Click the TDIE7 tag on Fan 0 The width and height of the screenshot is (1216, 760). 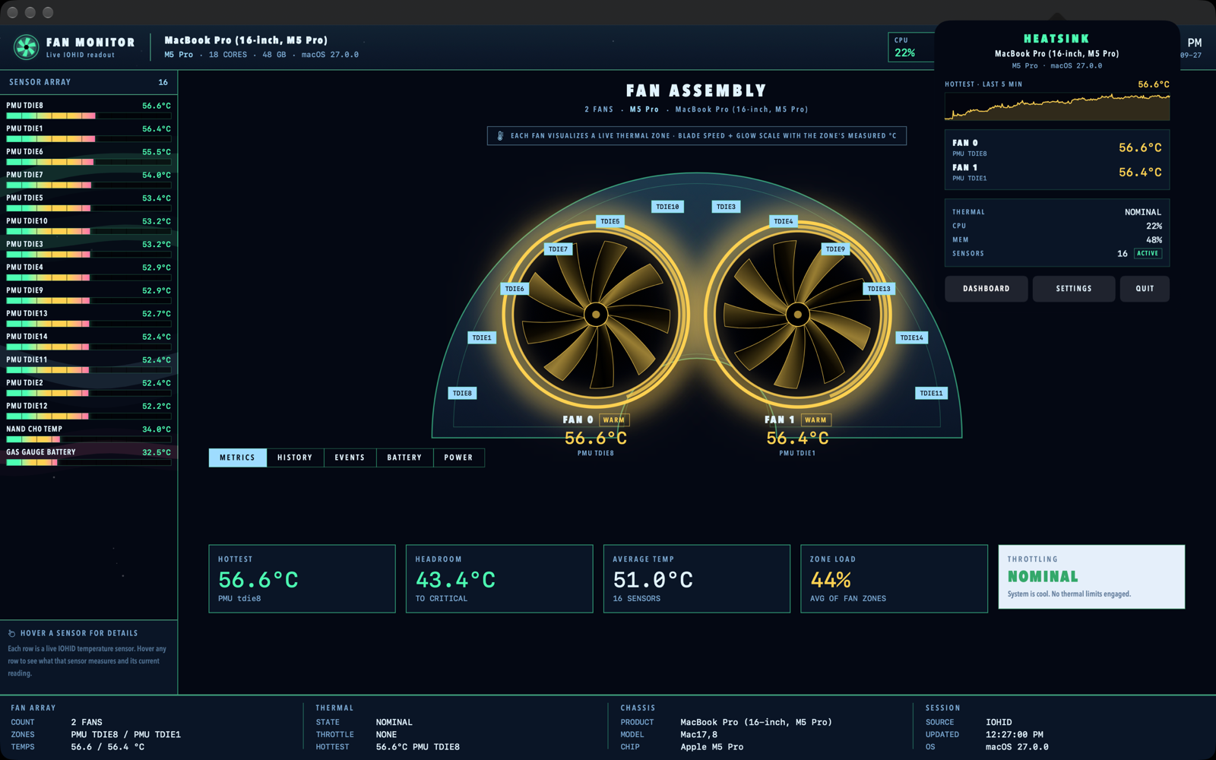coord(558,249)
